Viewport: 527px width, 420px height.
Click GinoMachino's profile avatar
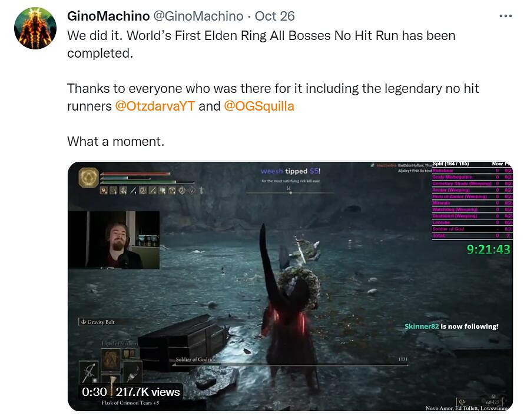pyautogui.click(x=35, y=28)
